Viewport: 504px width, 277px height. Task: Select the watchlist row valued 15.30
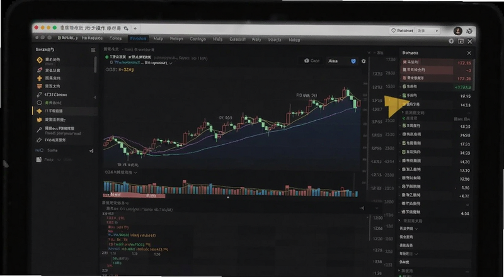click(437, 127)
